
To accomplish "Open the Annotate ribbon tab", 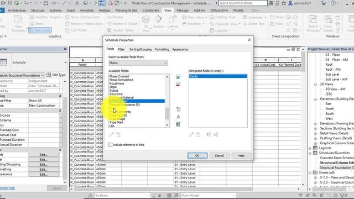I will point(87,11).
